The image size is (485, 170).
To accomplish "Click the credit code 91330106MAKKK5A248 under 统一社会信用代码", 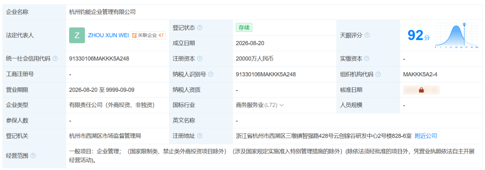I will point(99,58).
